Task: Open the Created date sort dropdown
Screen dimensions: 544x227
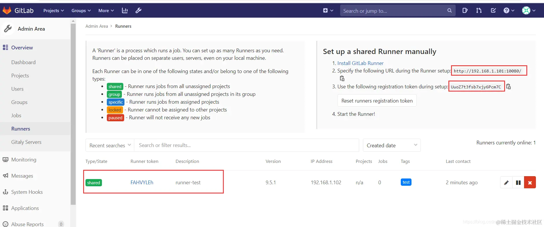Action: (392, 145)
